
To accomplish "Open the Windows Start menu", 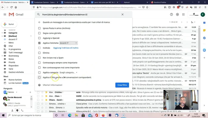I will (x=3, y=115).
